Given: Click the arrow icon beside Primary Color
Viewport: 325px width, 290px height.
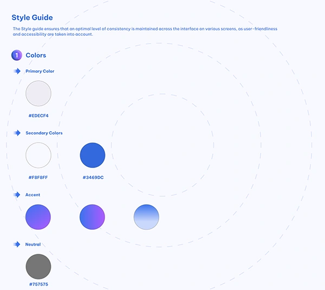Looking at the screenshot, I should [x=17, y=71].
